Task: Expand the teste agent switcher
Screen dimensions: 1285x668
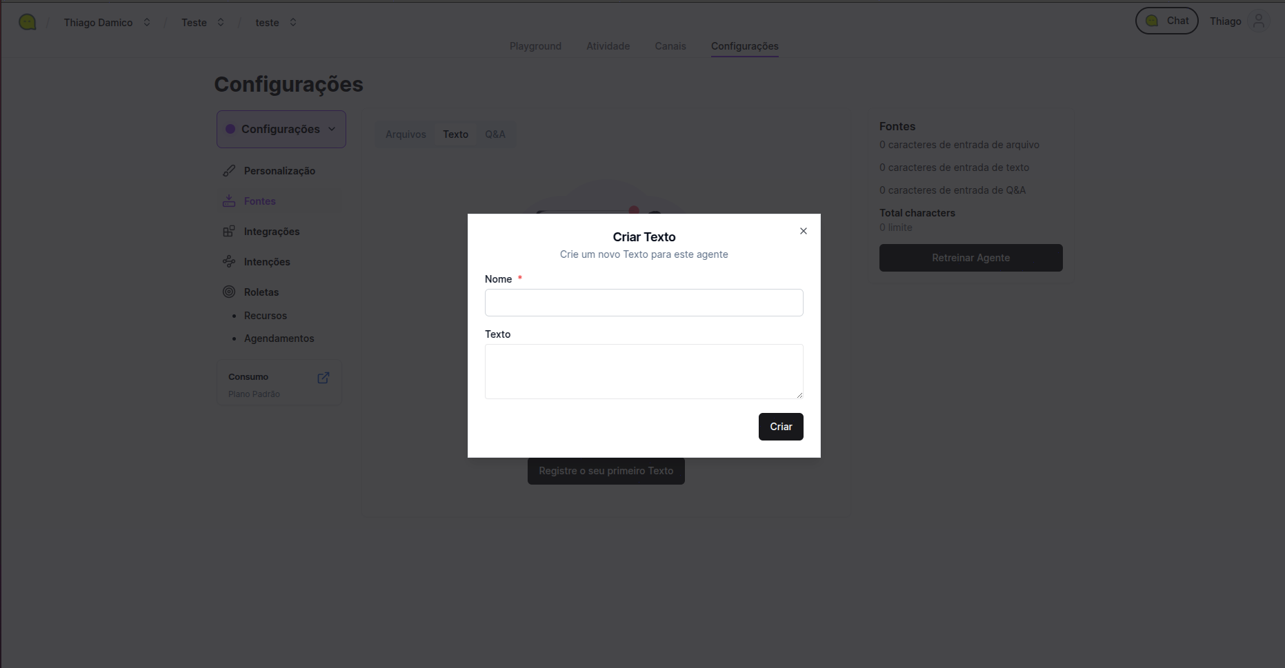Action: pyautogui.click(x=293, y=22)
